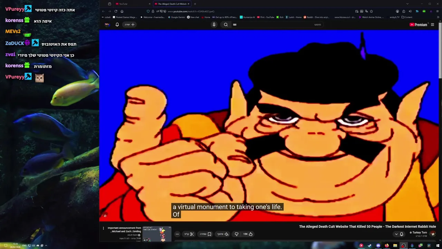442x249 pixels.
Task: Focus the YouTube search input field
Action: tap(278, 25)
